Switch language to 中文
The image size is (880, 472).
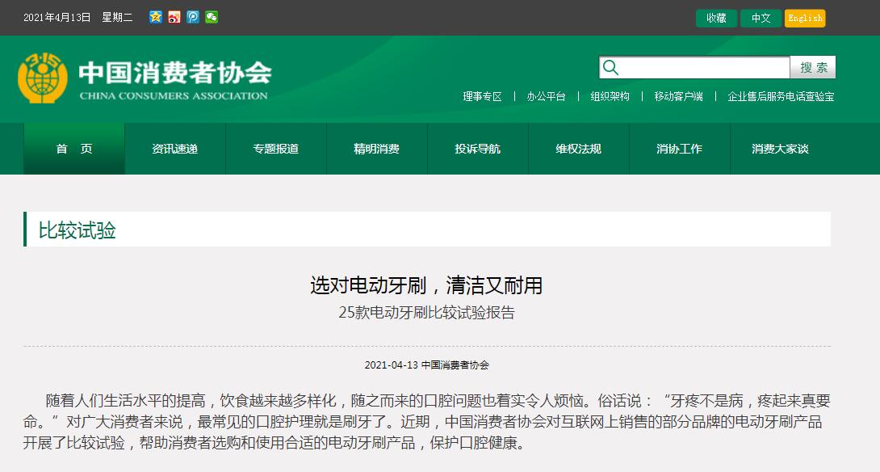pyautogui.click(x=761, y=18)
